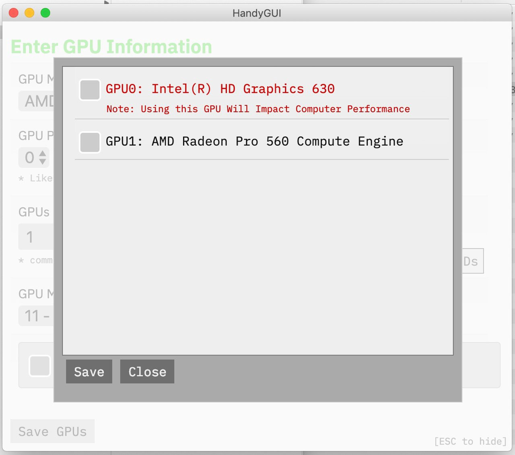Click the performance impact note text
The image size is (515, 455).
pos(258,109)
